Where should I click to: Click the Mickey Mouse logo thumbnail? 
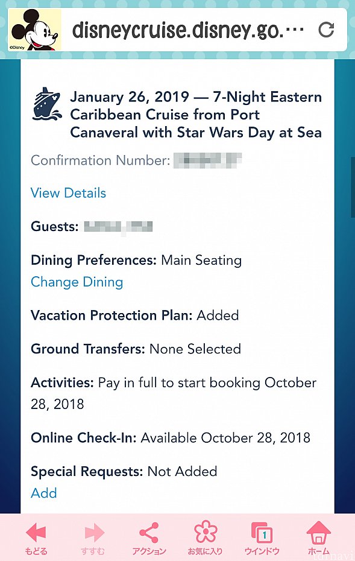click(x=35, y=30)
